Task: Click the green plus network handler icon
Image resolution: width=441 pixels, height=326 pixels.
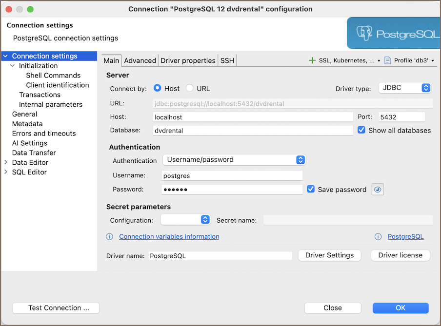Action: click(x=312, y=60)
